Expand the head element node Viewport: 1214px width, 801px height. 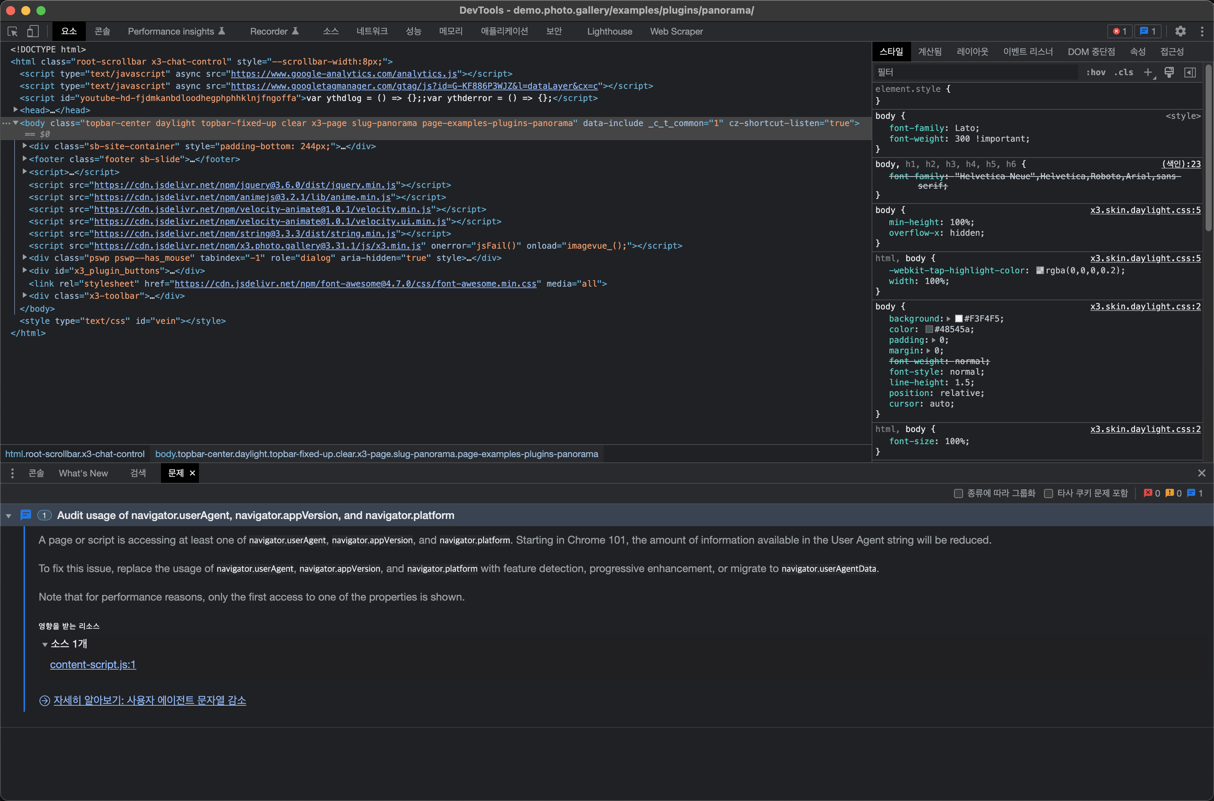pos(16,110)
